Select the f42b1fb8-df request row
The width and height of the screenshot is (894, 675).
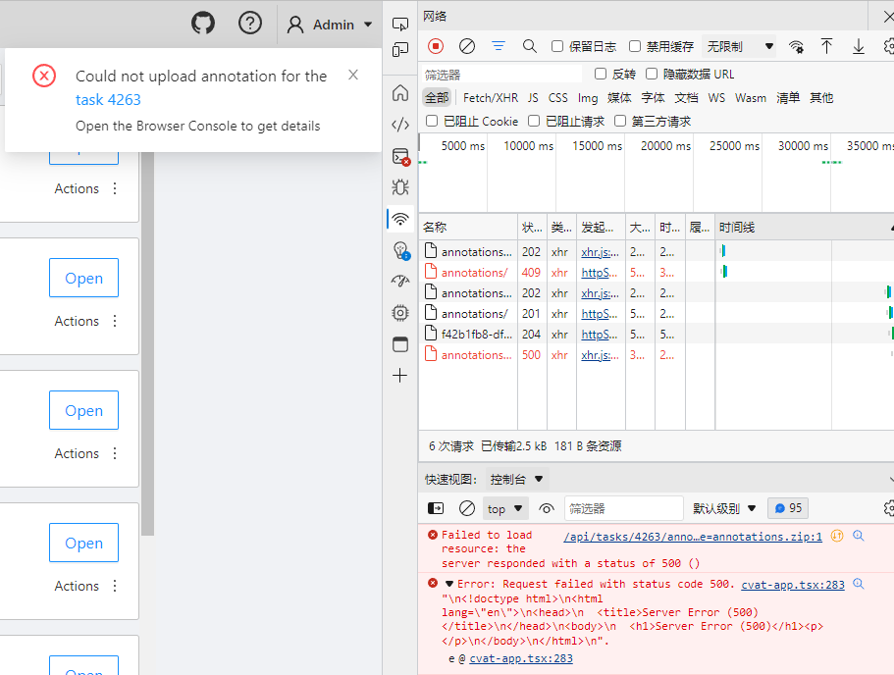[x=656, y=335]
